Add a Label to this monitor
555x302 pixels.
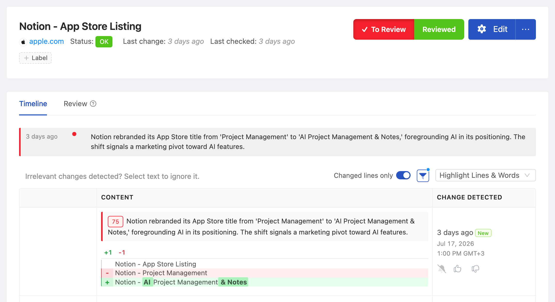tap(35, 58)
